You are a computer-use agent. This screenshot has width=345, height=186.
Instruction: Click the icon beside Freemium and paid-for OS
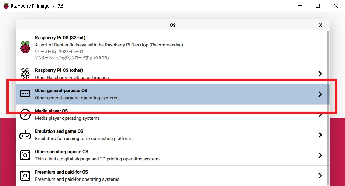[x=25, y=176]
